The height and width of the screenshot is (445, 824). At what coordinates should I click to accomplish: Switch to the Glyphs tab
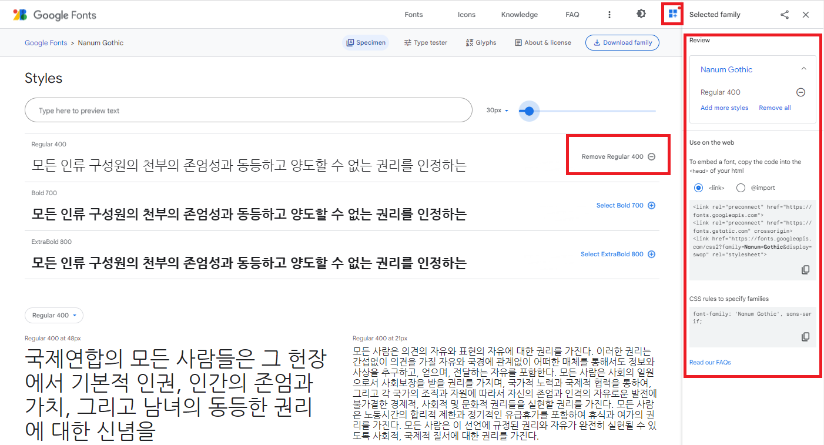click(x=481, y=42)
